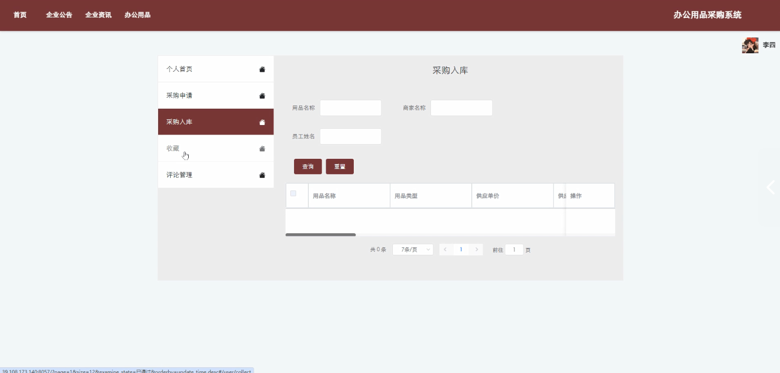
Task: Click the house icon beside 个人首页
Action: pyautogui.click(x=262, y=69)
